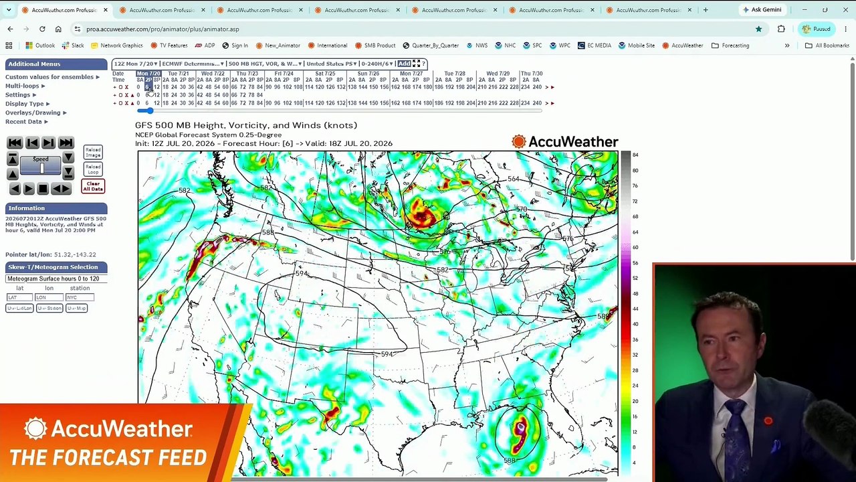This screenshot has height=482, width=856.
Task: Click the single right-arrow forward play button
Action: (x=29, y=189)
